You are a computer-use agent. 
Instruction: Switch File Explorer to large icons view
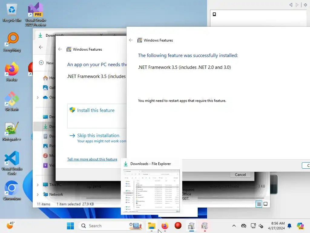[x=265, y=204]
